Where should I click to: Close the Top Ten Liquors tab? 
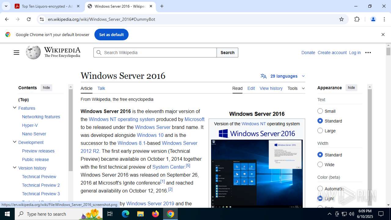pos(78,6)
